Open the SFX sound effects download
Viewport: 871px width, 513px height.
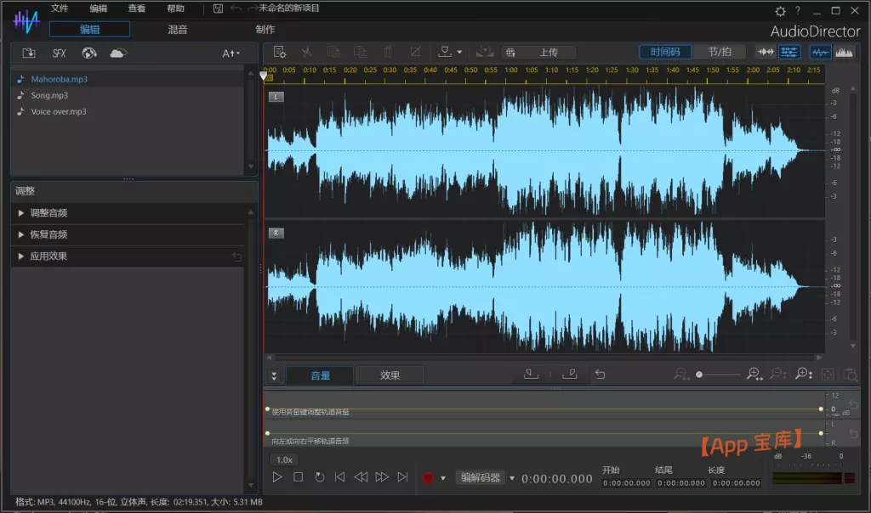[x=59, y=54]
